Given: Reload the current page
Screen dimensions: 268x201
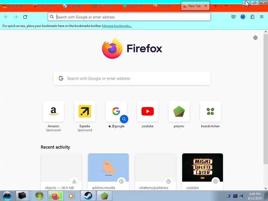Looking at the screenshot, I should [x=25, y=17].
